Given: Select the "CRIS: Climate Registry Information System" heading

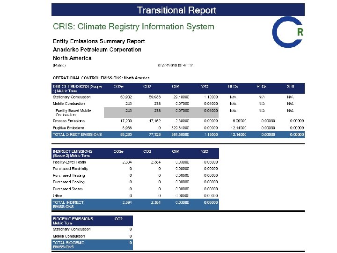Looking at the screenshot, I should pyautogui.click(x=133, y=26).
